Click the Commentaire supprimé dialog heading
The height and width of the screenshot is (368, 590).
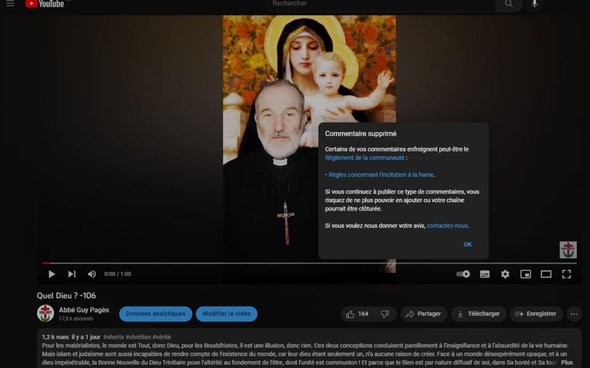point(361,134)
